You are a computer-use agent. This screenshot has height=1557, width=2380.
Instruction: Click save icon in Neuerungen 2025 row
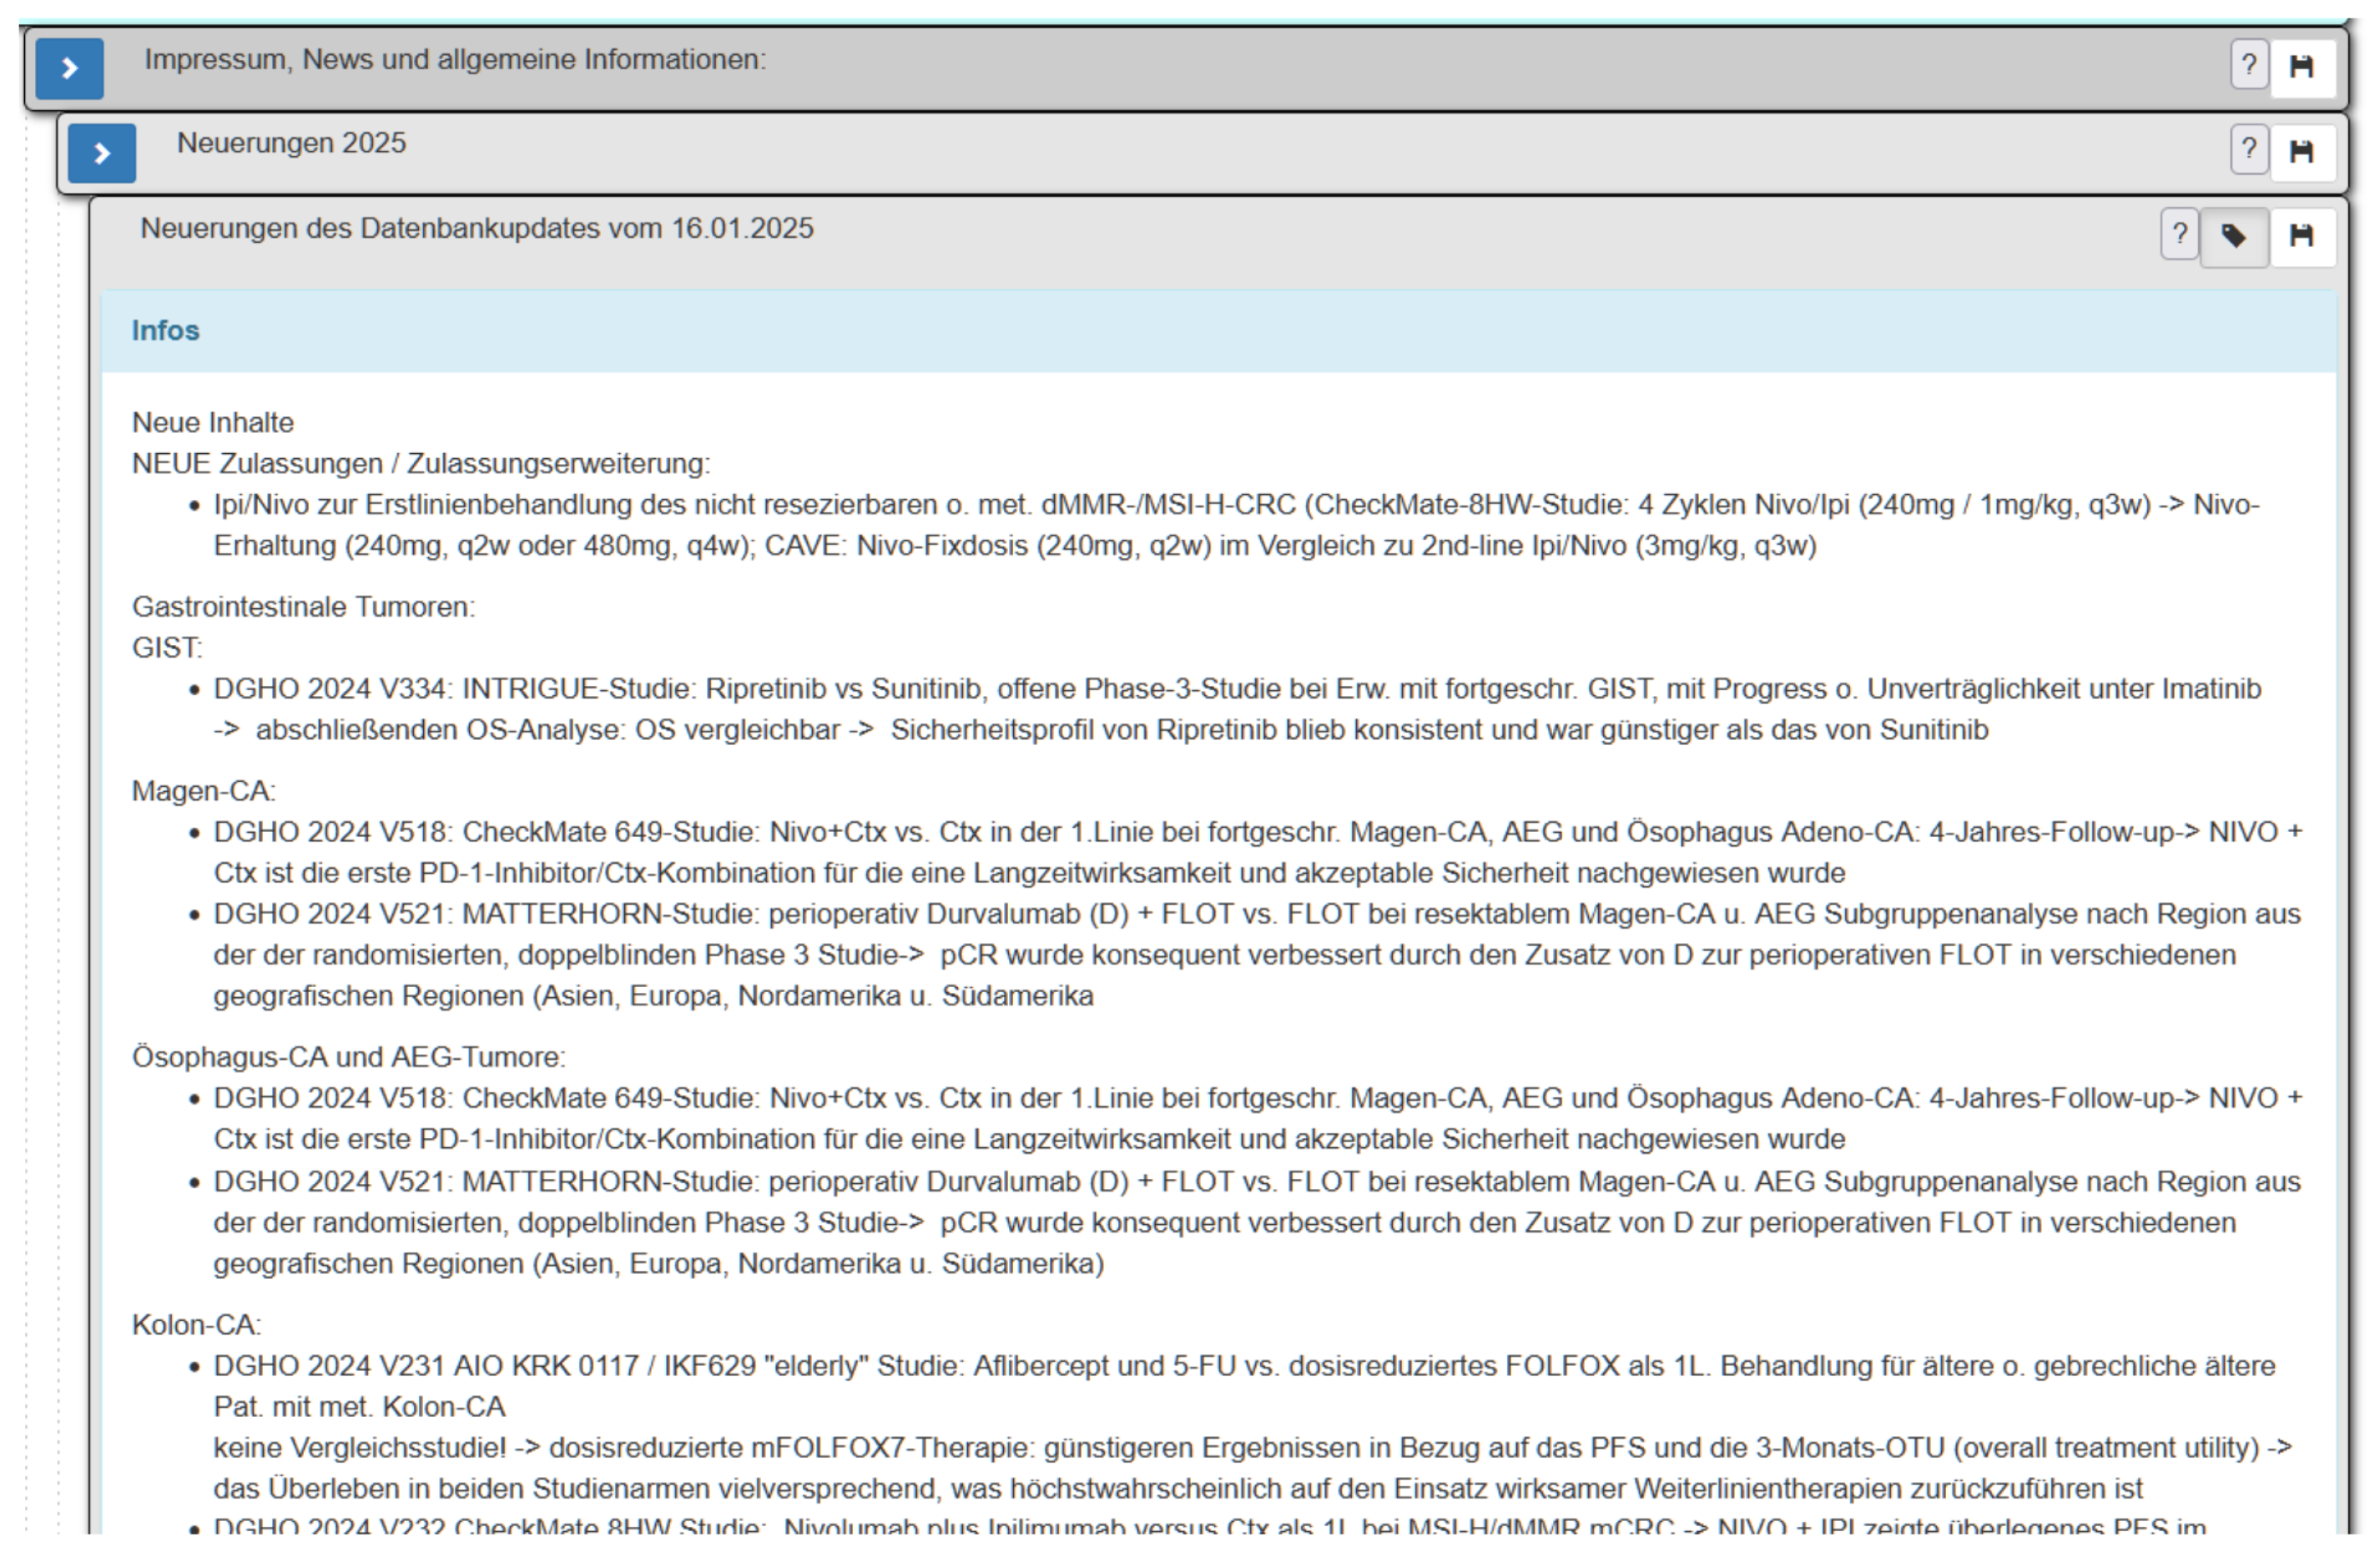[x=2302, y=152]
